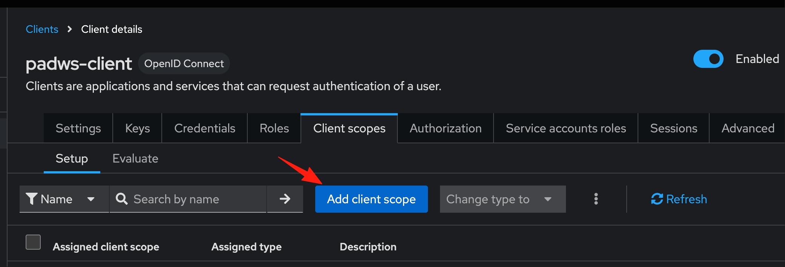Open the Authorization tab

pos(445,128)
